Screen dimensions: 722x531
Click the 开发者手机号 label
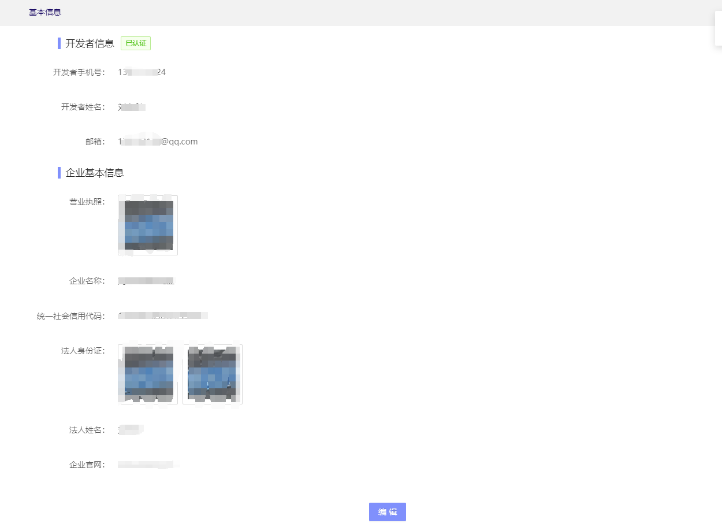[79, 72]
